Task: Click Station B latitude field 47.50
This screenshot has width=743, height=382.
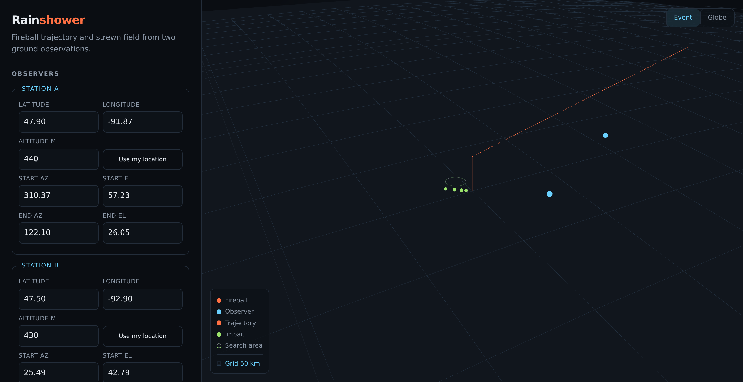Action: point(59,299)
